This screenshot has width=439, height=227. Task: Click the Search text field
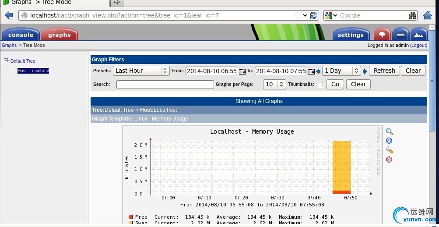(x=165, y=84)
